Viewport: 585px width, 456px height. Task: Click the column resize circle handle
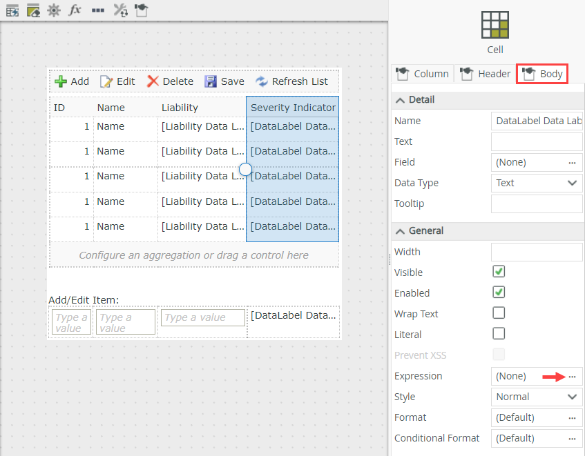245,169
